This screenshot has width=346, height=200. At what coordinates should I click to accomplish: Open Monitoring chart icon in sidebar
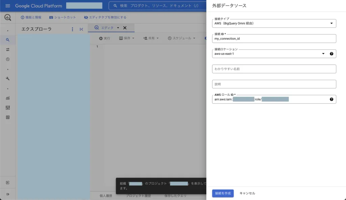pos(8,98)
